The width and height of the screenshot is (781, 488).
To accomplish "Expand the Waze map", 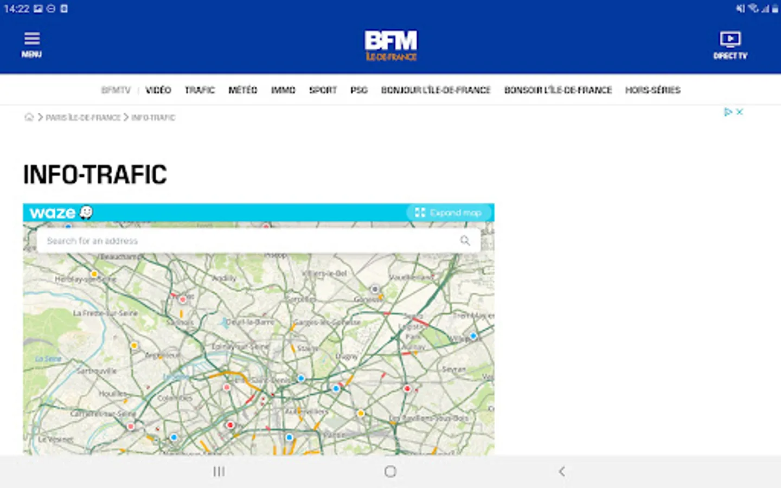I will [449, 213].
